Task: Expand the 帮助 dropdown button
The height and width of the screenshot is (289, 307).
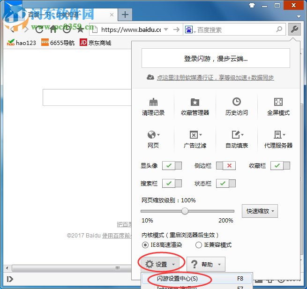Action: coord(206,264)
